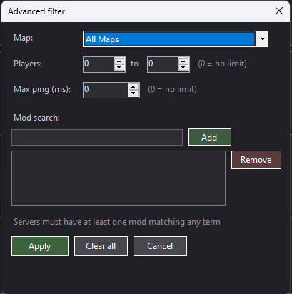The image size is (292, 294).
Task: Focus the maximum Players number field
Action: pos(163,64)
